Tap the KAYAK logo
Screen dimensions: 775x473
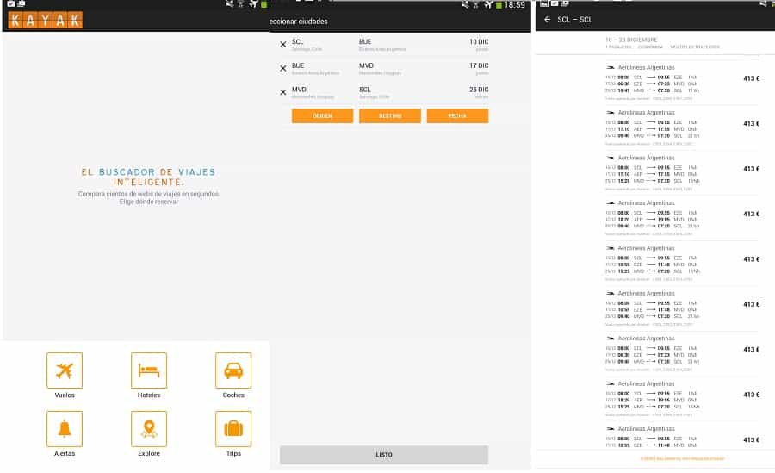(x=46, y=20)
